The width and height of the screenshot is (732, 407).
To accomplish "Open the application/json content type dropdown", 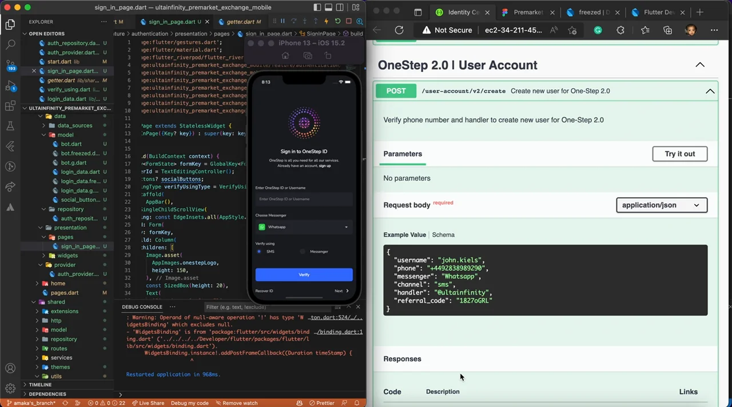I will 662,205.
